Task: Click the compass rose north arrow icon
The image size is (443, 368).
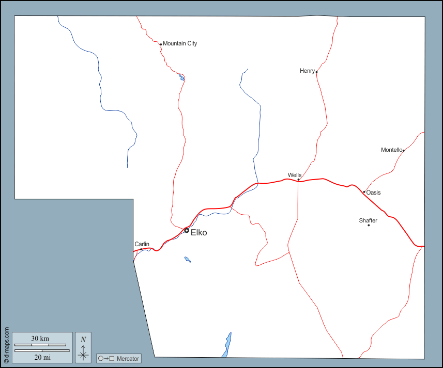Action: coord(83,347)
